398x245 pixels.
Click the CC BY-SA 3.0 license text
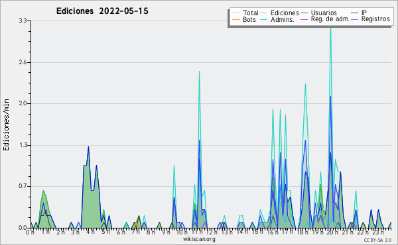(377, 240)
